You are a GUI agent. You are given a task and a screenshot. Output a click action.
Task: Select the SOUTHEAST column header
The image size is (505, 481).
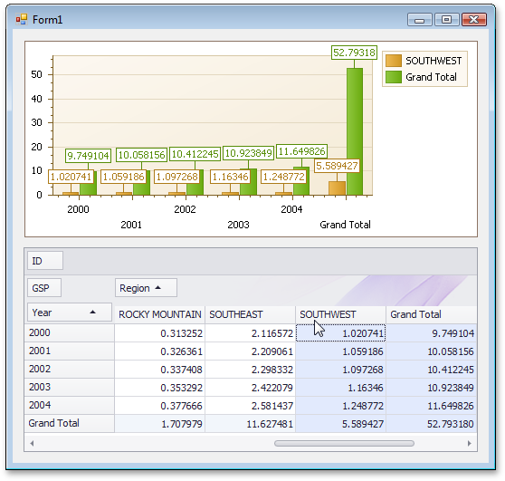coord(251,314)
